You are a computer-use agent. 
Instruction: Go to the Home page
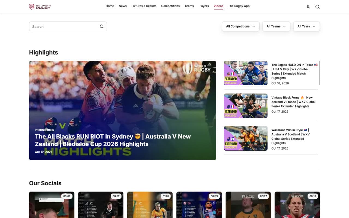(110, 6)
